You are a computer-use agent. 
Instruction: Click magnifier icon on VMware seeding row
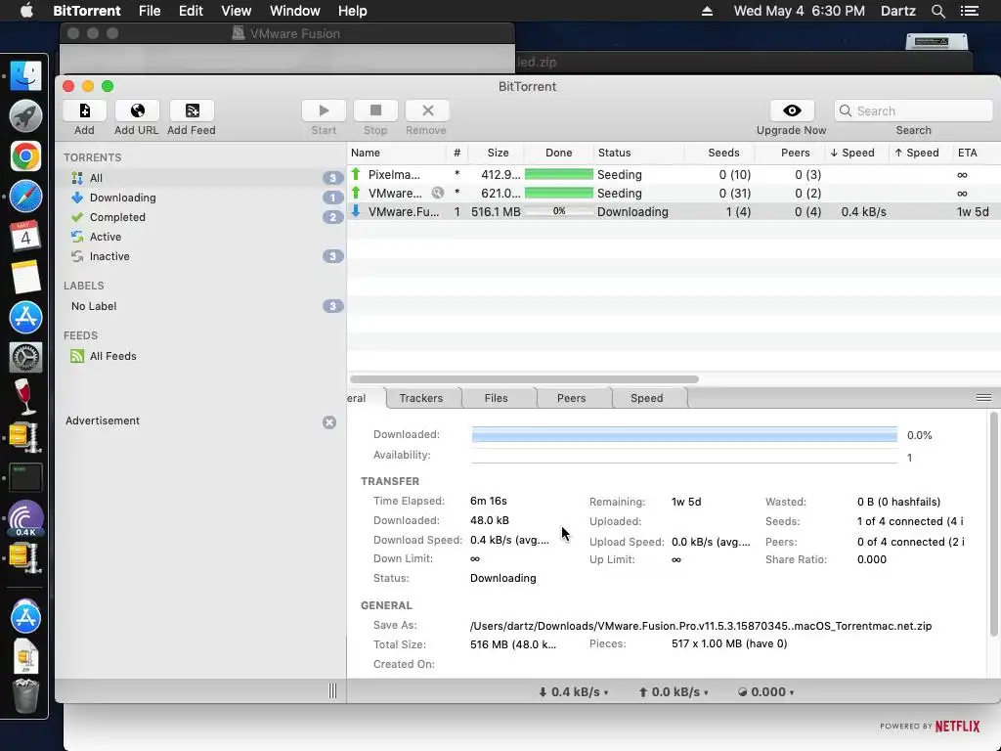pyautogui.click(x=437, y=193)
